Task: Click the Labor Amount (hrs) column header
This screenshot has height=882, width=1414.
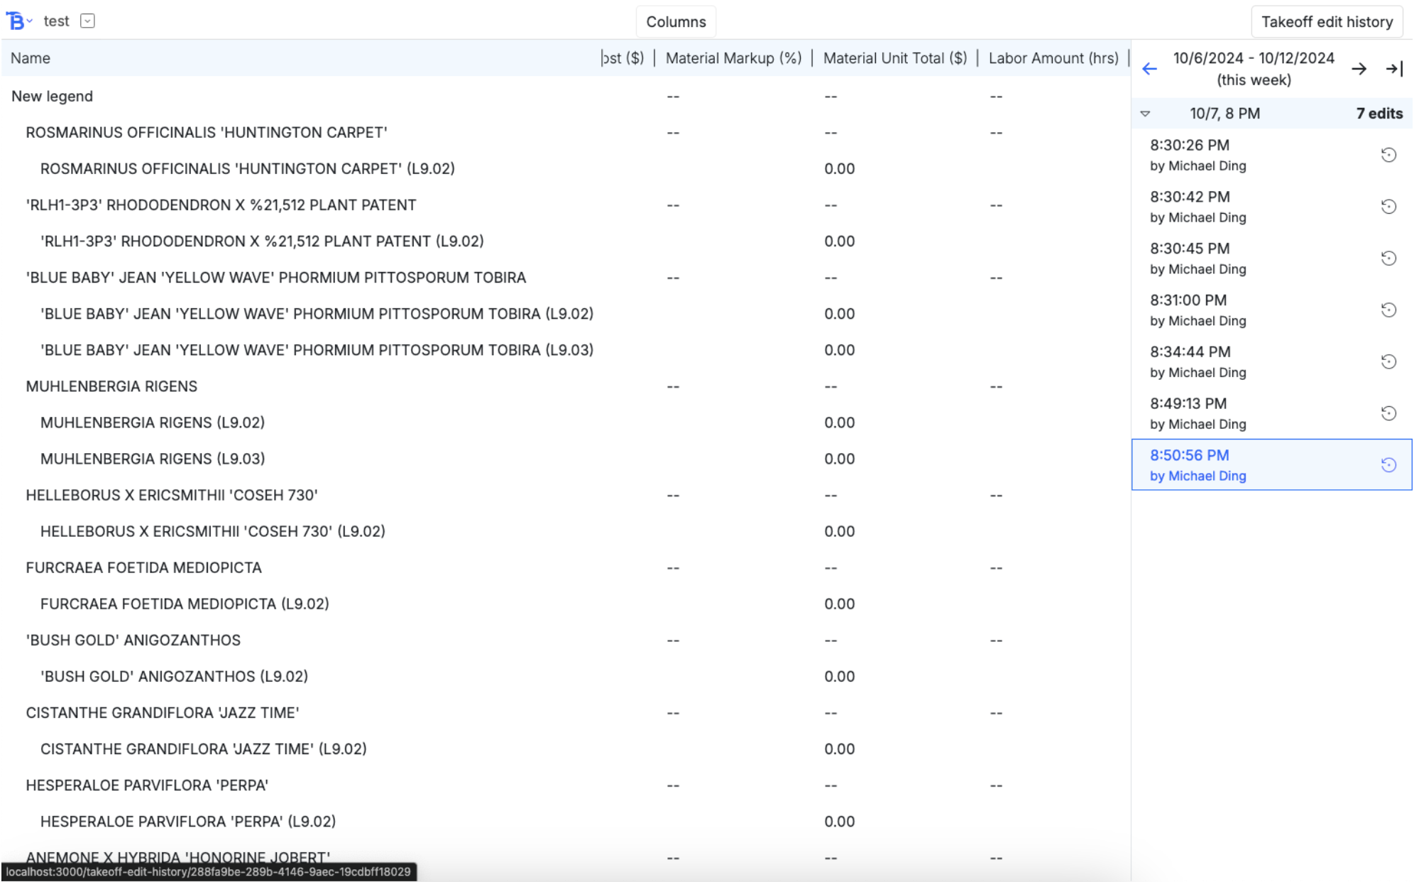Action: tap(1053, 58)
